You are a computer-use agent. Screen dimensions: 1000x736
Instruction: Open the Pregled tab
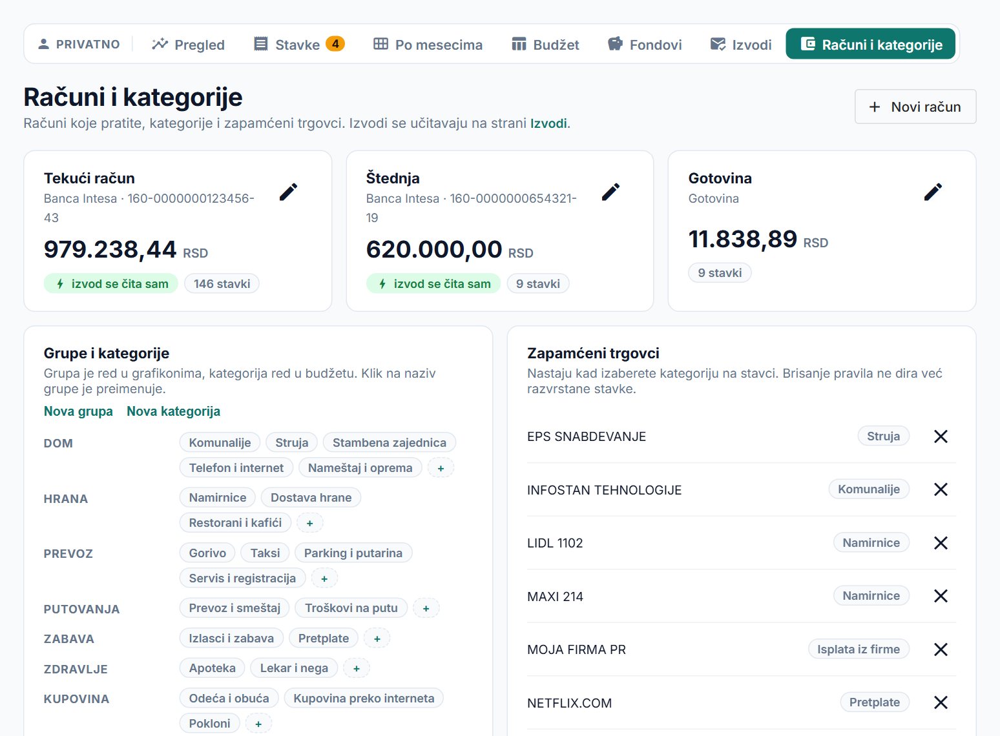pos(188,45)
